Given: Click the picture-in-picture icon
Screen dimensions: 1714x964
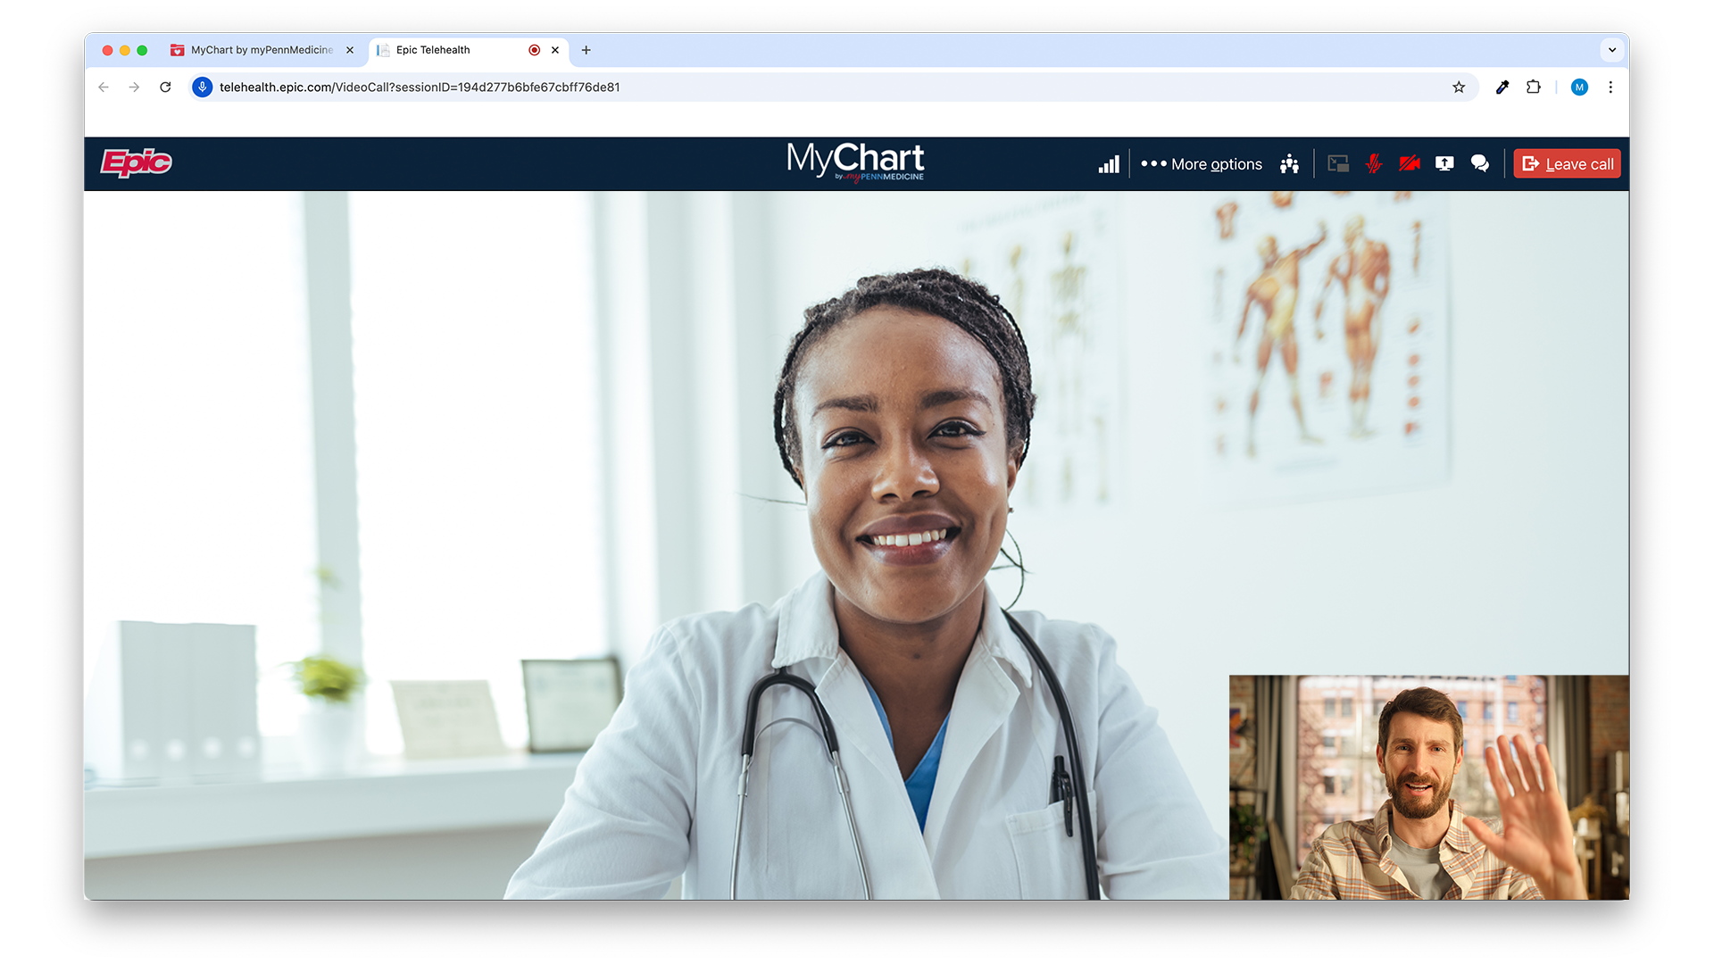Looking at the screenshot, I should 1337,163.
